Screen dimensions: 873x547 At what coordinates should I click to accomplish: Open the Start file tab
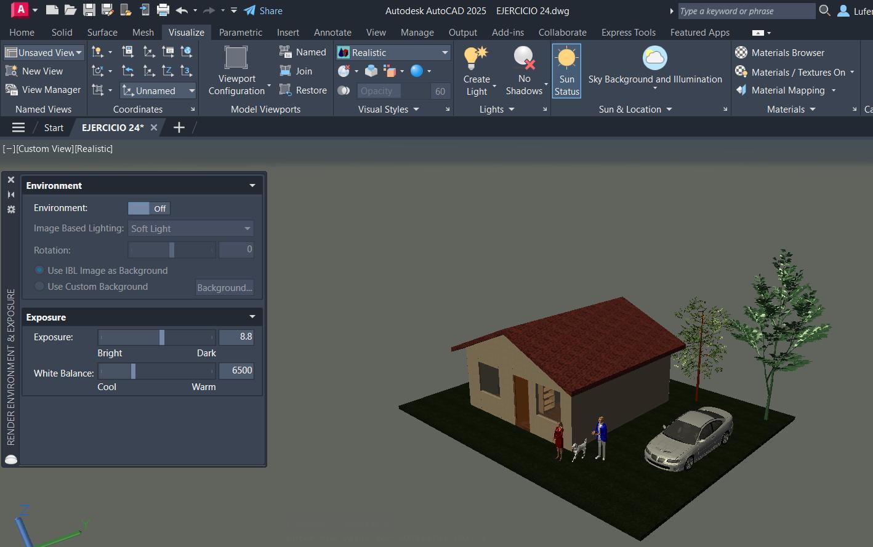(x=54, y=127)
